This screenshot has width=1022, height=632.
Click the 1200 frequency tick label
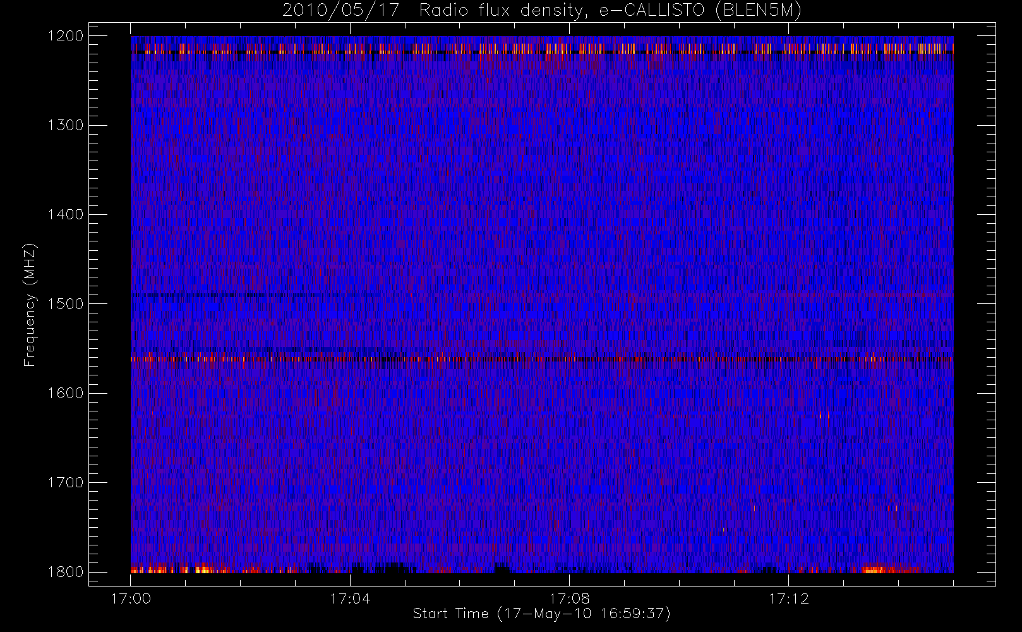pyautogui.click(x=66, y=36)
